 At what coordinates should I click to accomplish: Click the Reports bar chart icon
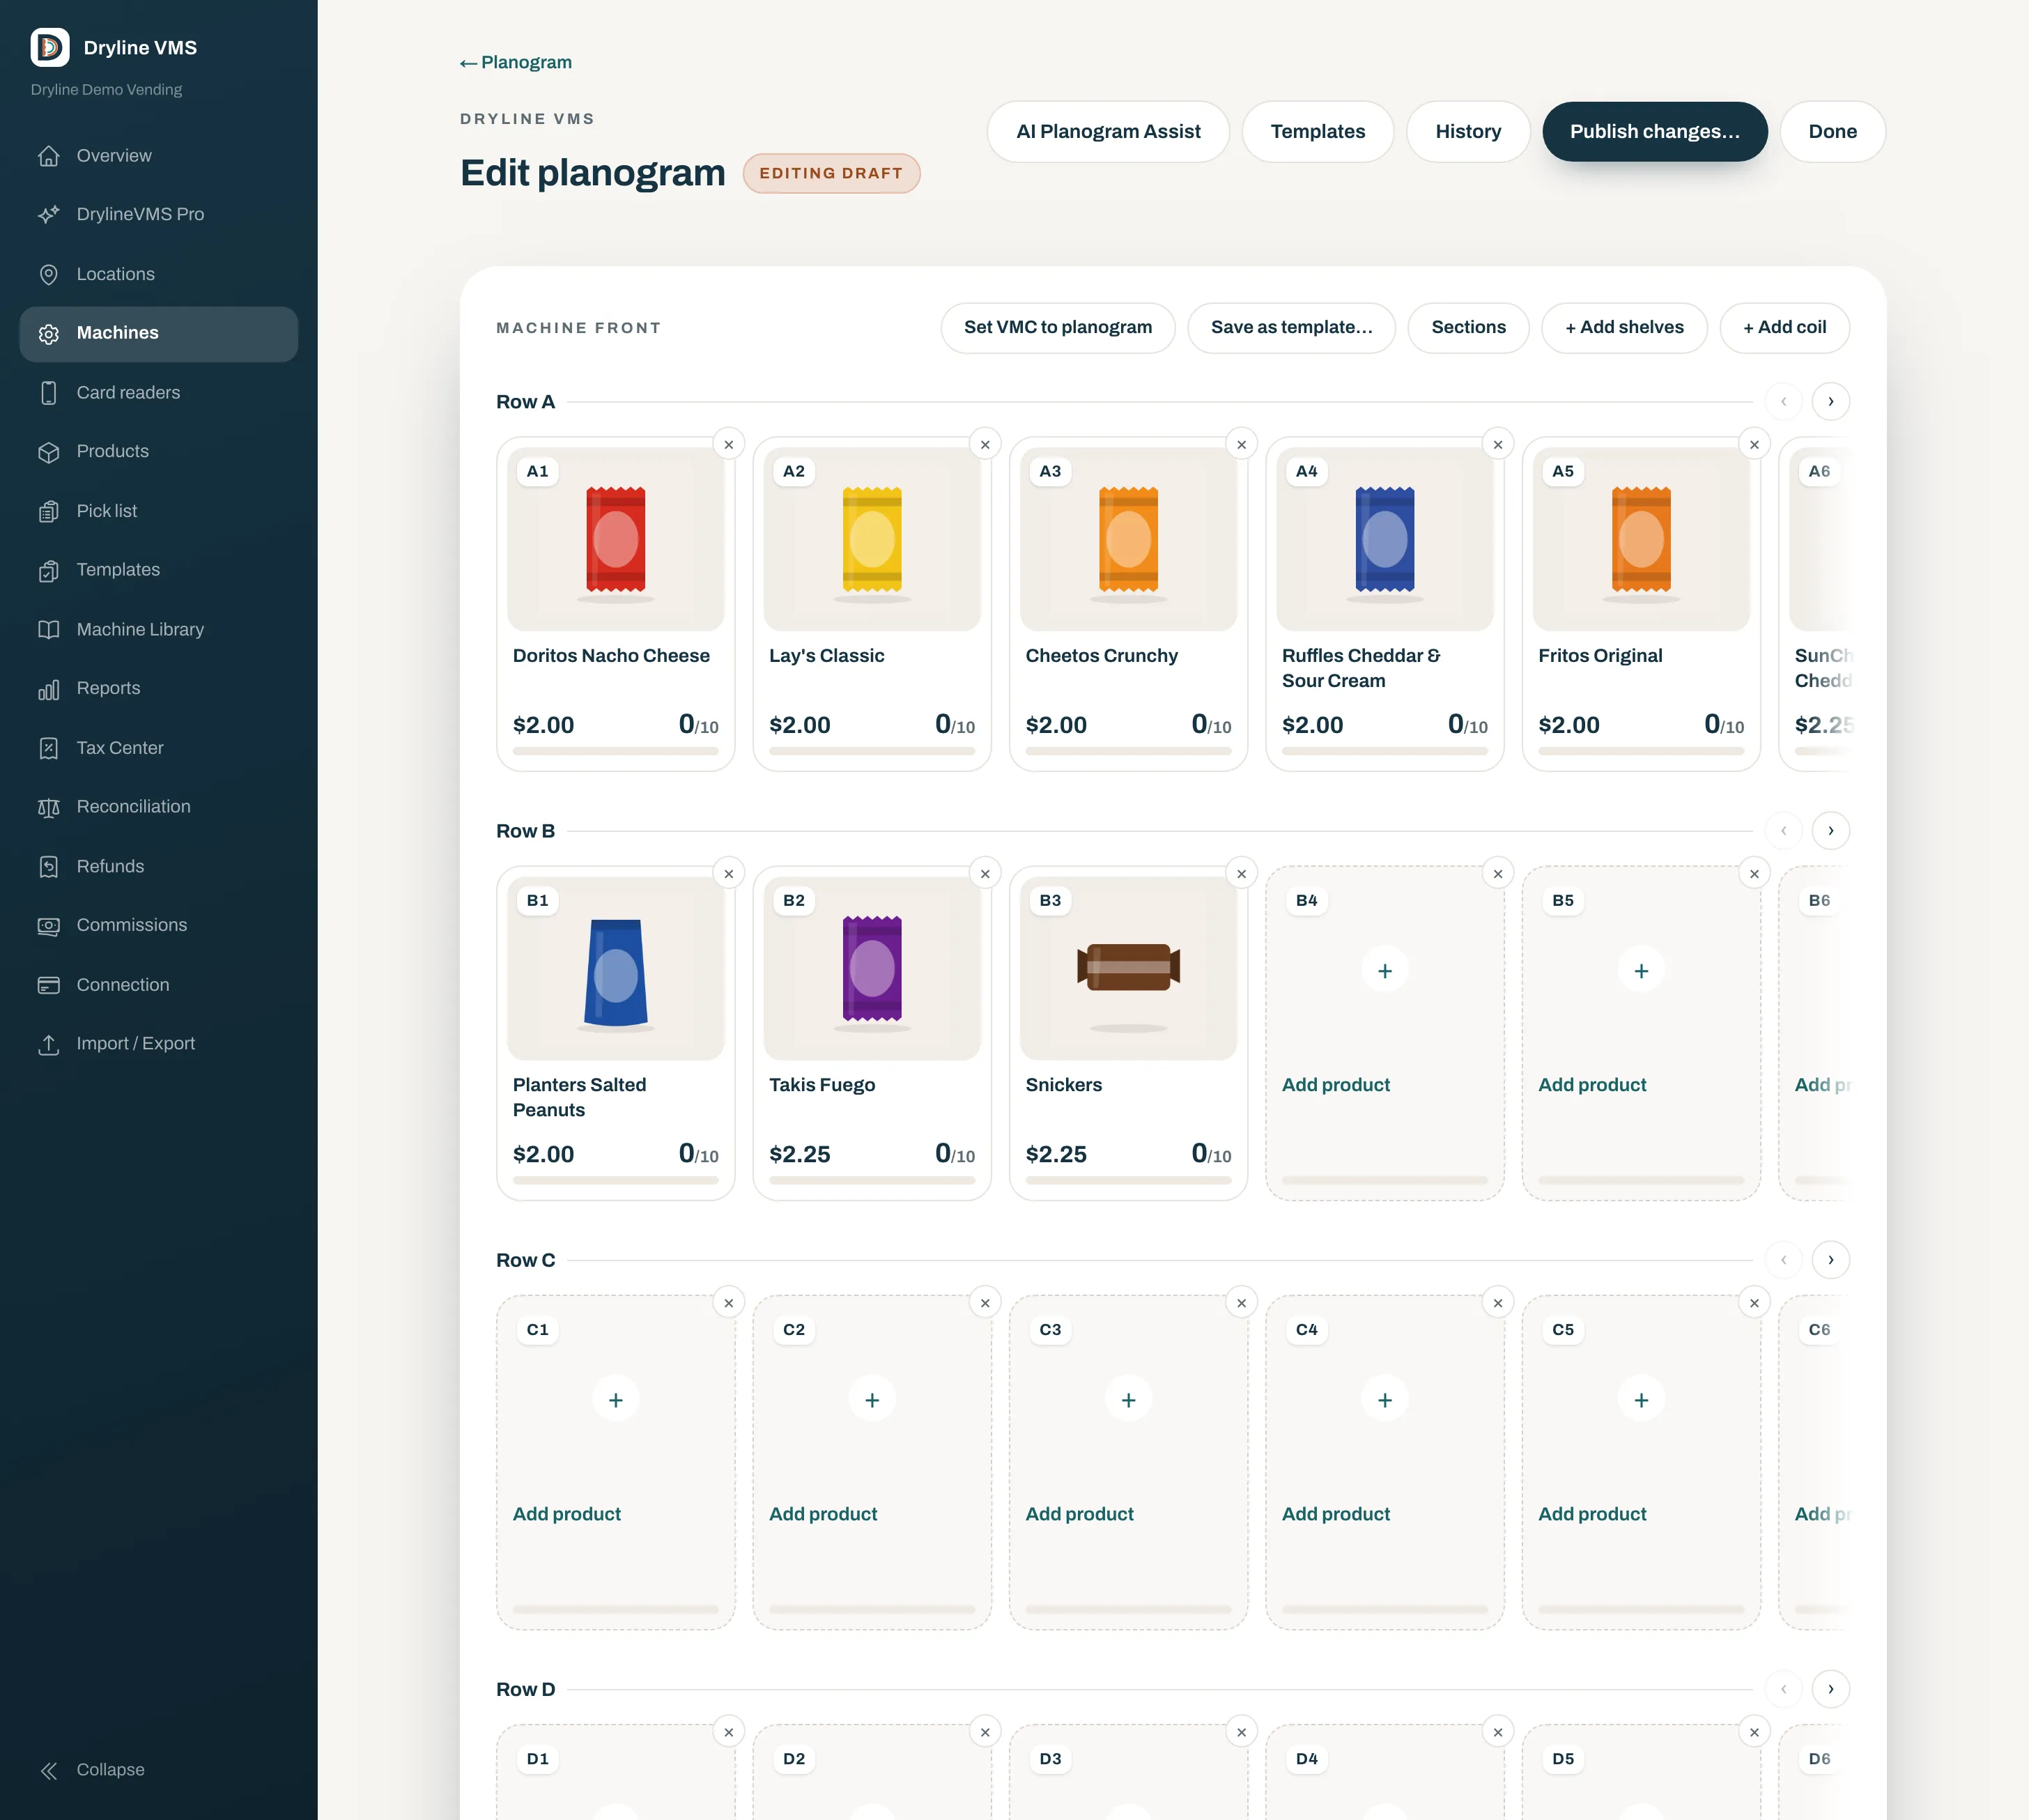pos(48,689)
